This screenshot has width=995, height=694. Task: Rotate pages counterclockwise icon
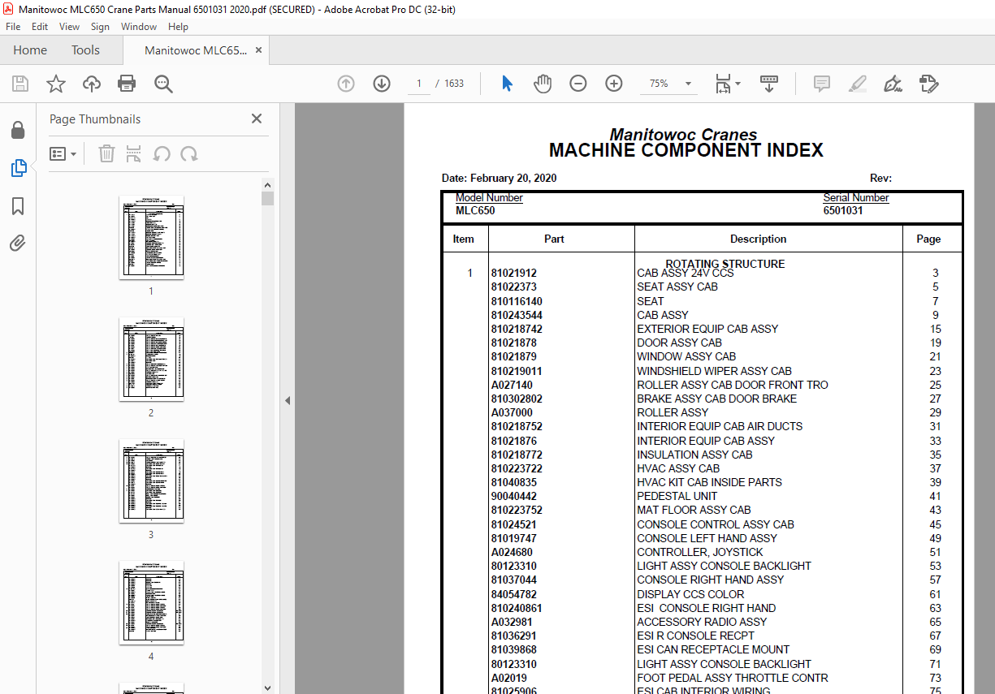pos(162,153)
